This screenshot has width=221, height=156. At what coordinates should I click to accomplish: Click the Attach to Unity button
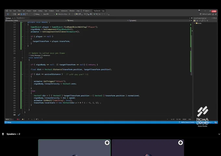tap(62, 14)
